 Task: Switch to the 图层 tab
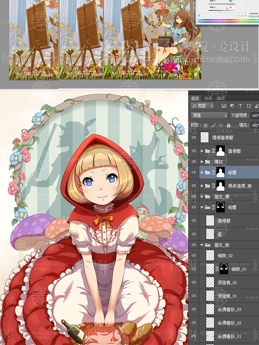[195, 98]
